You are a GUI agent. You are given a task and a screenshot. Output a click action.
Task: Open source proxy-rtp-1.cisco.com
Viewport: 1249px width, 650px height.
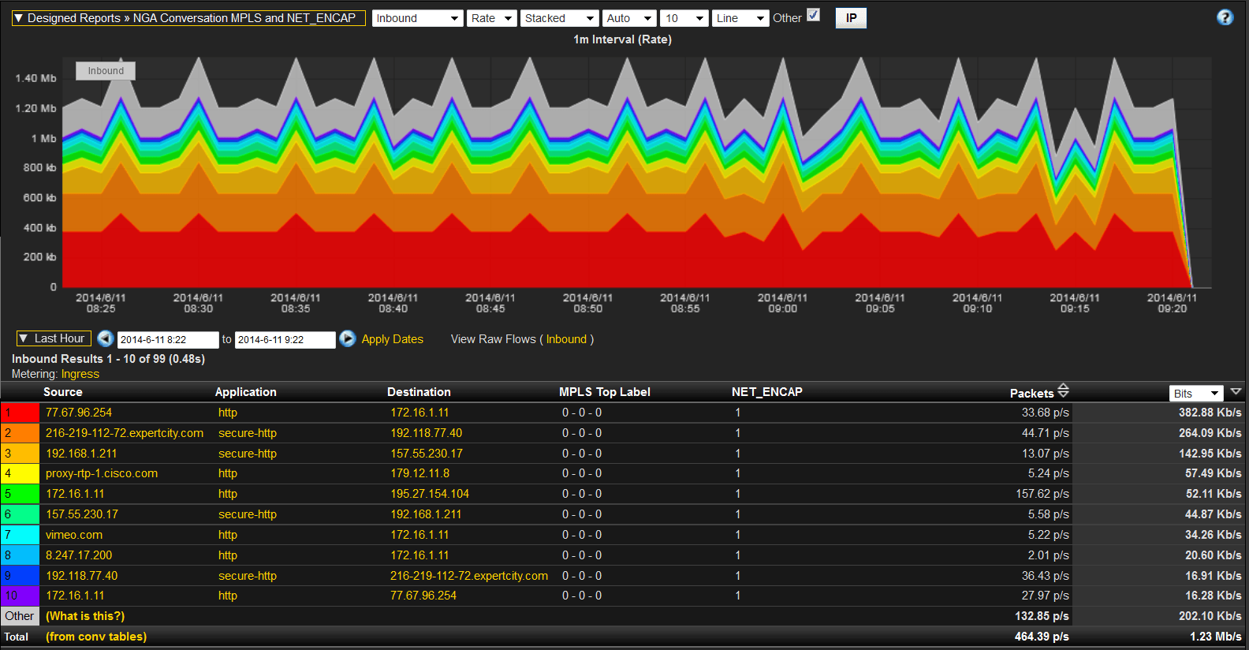coord(102,473)
